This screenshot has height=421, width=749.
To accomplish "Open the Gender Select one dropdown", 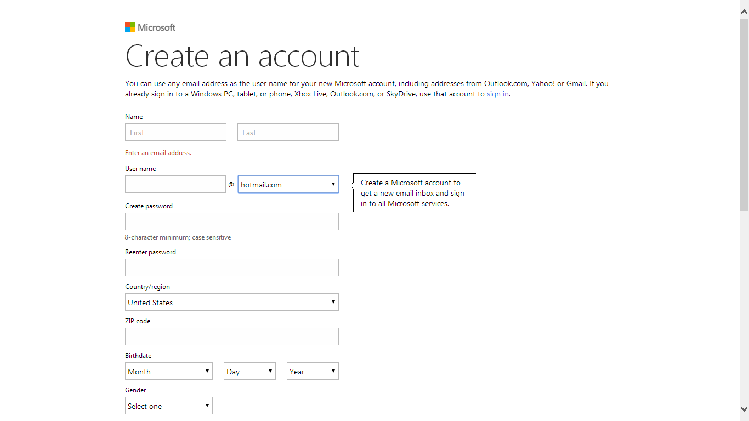I will click(x=169, y=406).
